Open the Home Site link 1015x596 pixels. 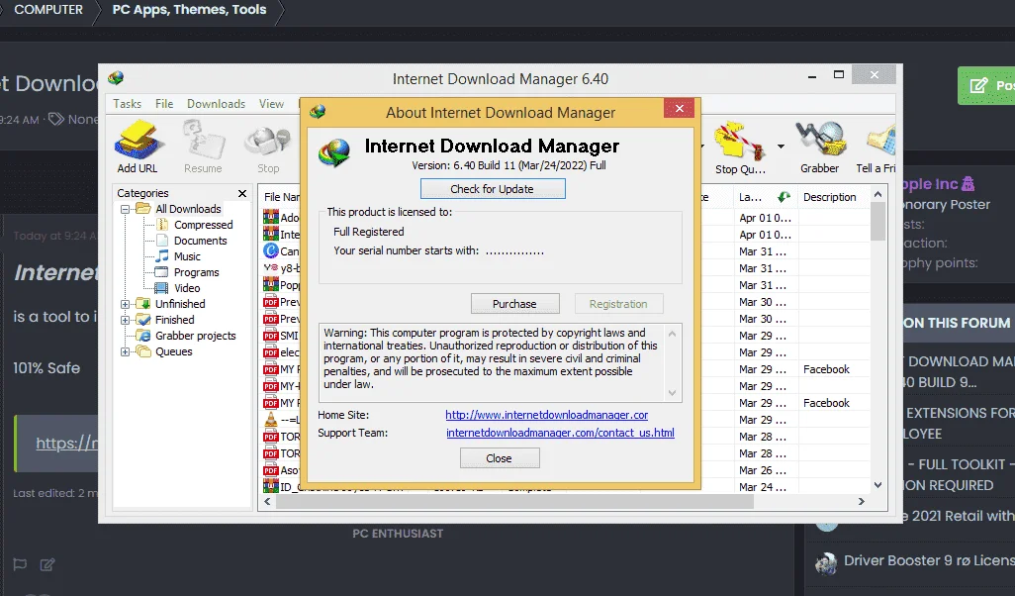point(546,415)
